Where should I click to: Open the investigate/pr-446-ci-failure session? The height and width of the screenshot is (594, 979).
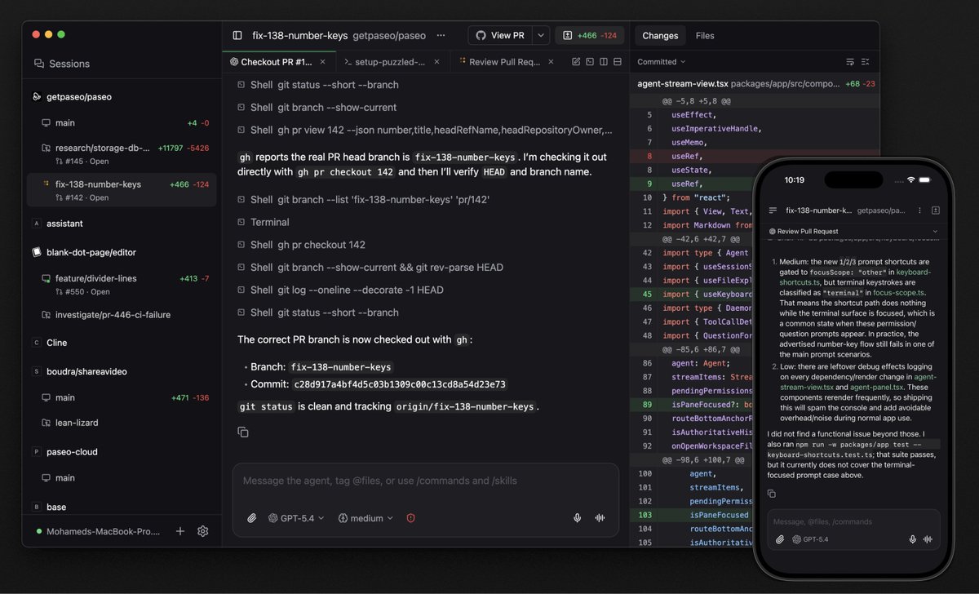[121, 315]
